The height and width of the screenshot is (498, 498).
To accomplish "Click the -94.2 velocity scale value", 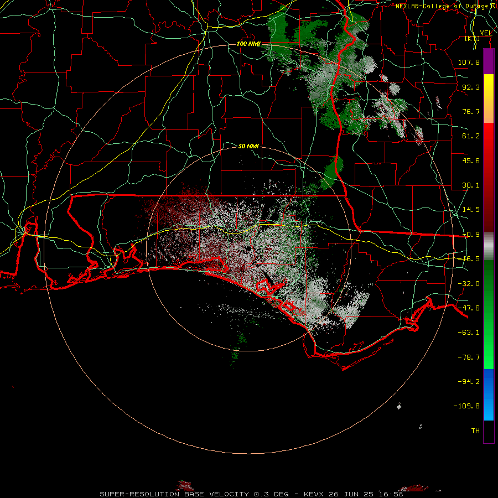I will [469, 381].
